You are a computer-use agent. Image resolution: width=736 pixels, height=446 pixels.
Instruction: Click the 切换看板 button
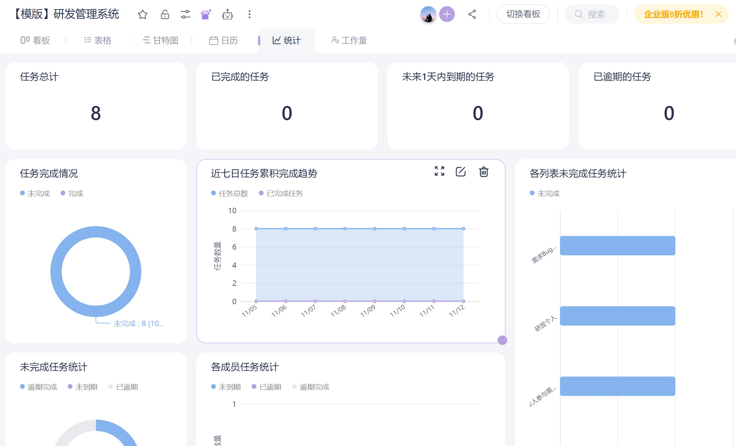click(x=523, y=14)
